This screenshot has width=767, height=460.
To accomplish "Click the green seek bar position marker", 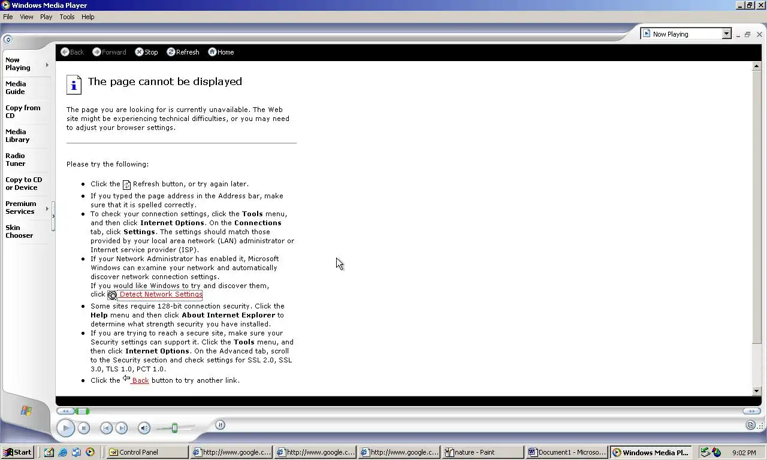I will 83,411.
